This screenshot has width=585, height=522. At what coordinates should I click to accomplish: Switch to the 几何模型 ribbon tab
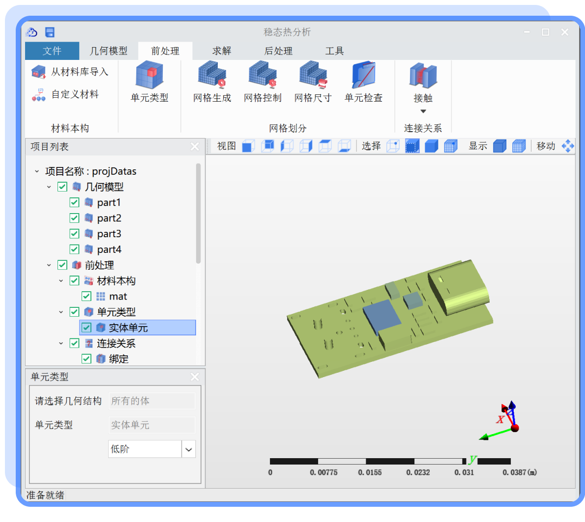109,51
